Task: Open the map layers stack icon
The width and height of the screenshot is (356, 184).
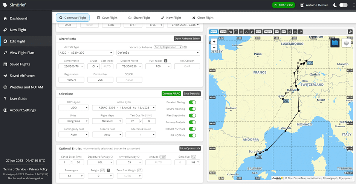Action: 346,43
